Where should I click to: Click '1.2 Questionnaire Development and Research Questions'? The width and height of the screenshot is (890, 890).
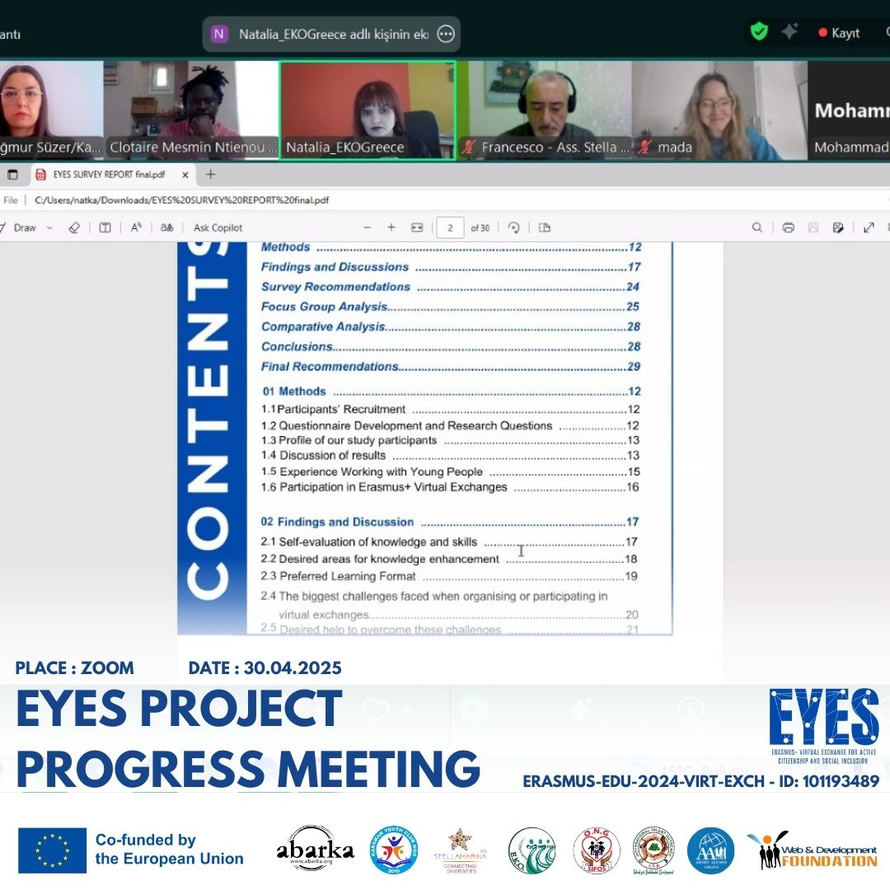point(451,426)
